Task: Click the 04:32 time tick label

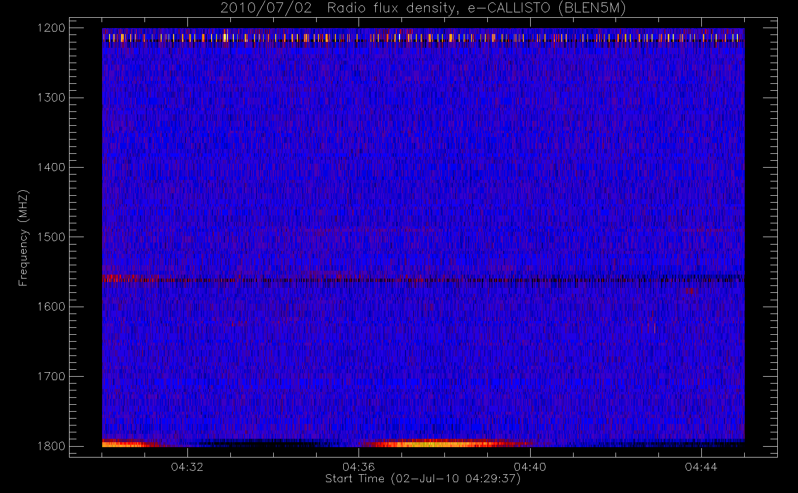Action: point(187,467)
